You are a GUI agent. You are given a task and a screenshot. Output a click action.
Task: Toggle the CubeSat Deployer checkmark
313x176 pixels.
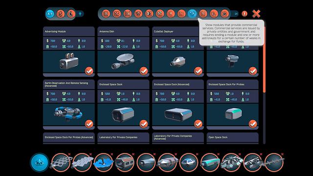pyautogui.click(x=198, y=71)
